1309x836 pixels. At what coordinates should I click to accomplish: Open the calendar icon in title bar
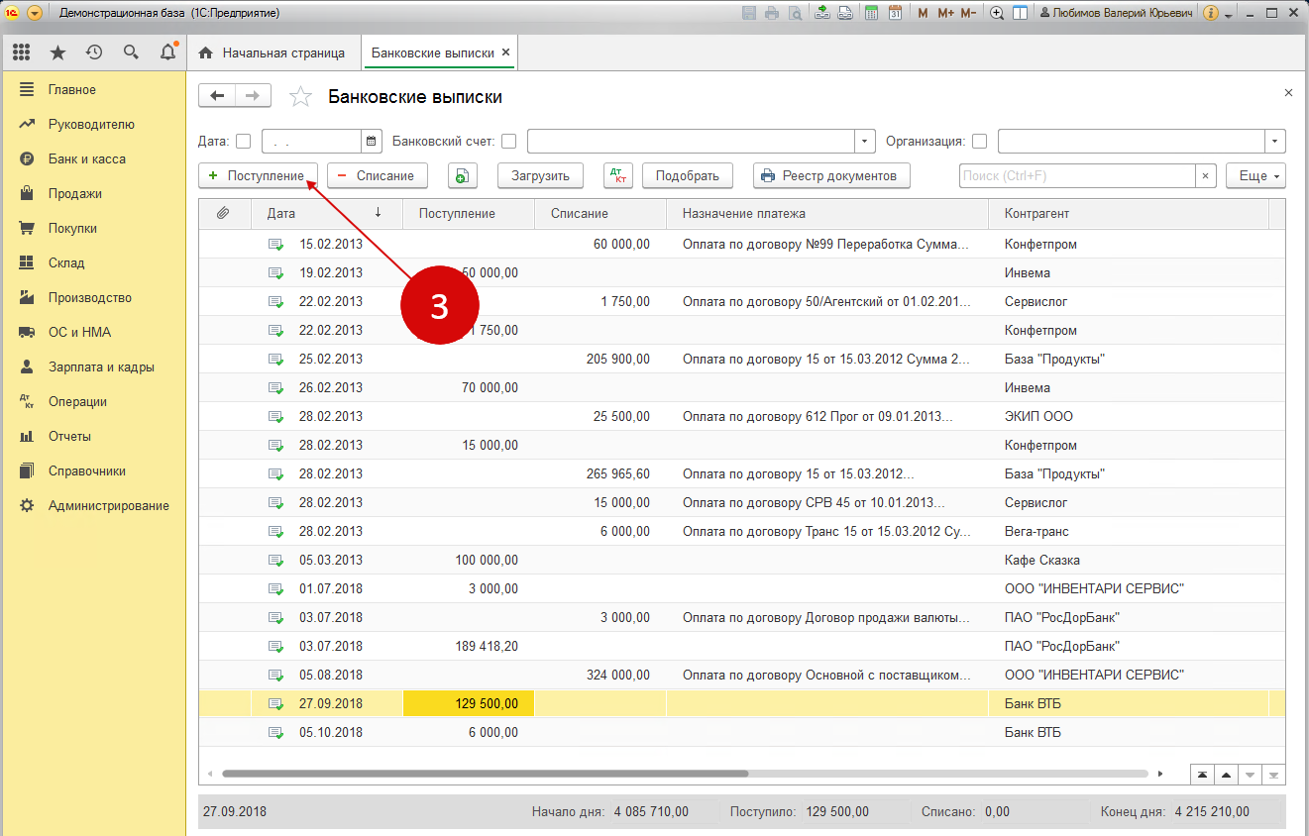click(x=895, y=13)
